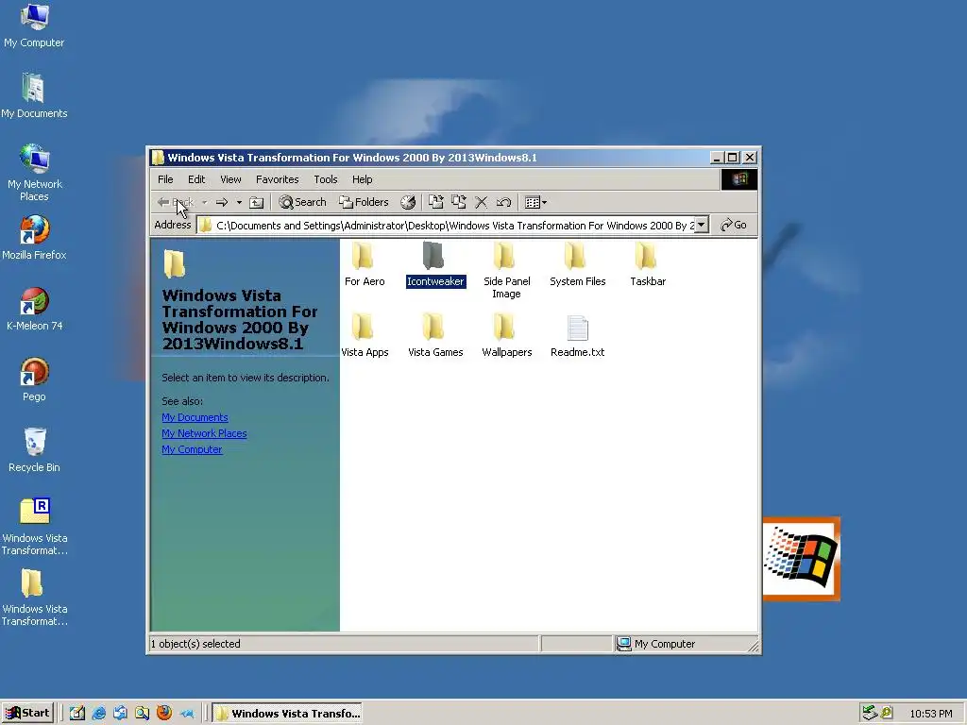
Task: Click the Quick Launch folder search icon
Action: pos(142,714)
